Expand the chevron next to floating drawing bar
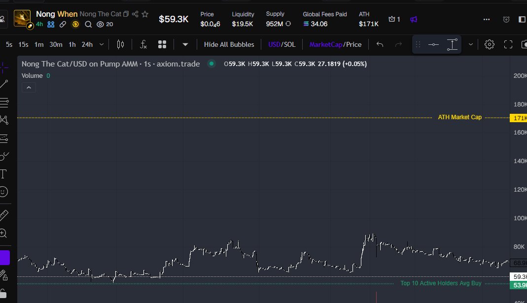The height and width of the screenshot is (303, 527). 471,44
